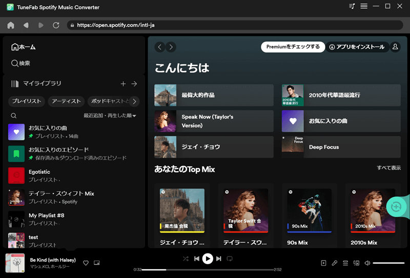Viewport: 410px width, 278px height.
Task: Mute with the volume speaker icon
Action: [x=367, y=263]
